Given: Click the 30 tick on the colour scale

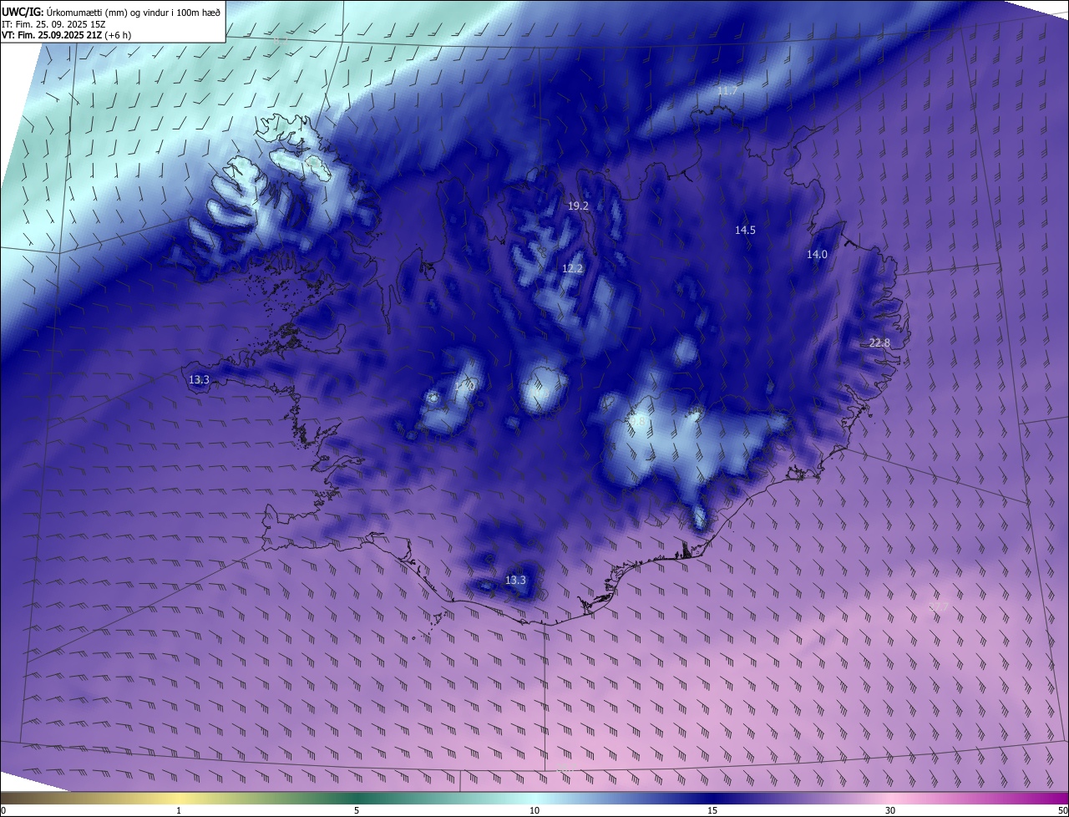Looking at the screenshot, I should click(x=890, y=810).
